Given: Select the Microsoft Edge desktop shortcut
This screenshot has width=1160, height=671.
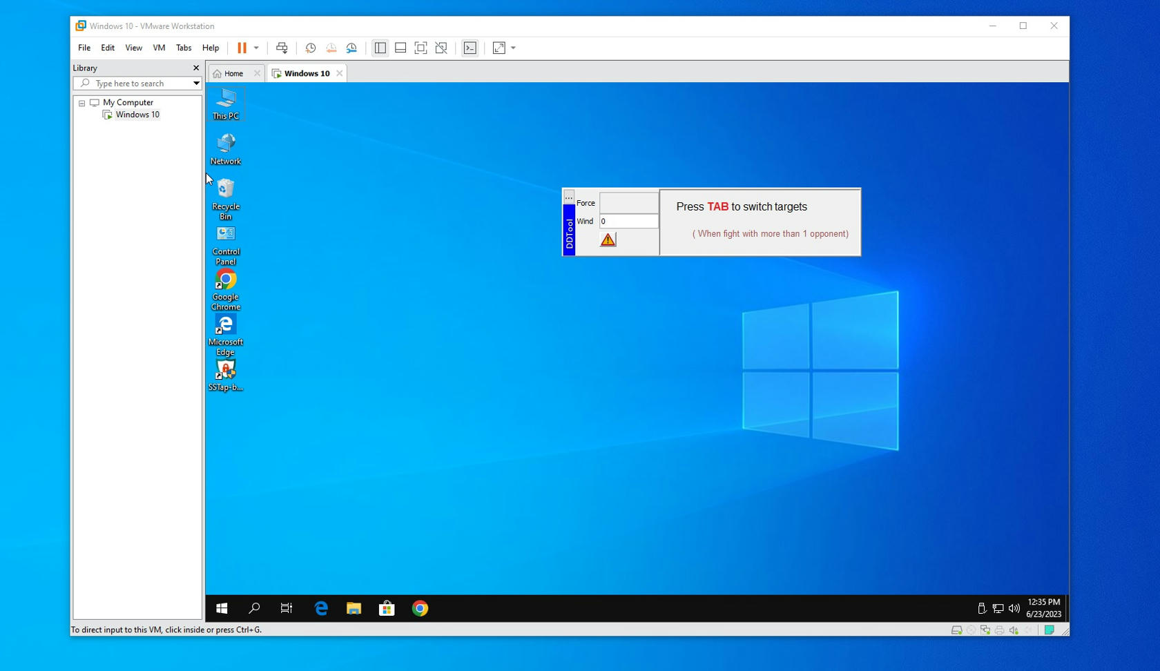Looking at the screenshot, I should [x=226, y=335].
